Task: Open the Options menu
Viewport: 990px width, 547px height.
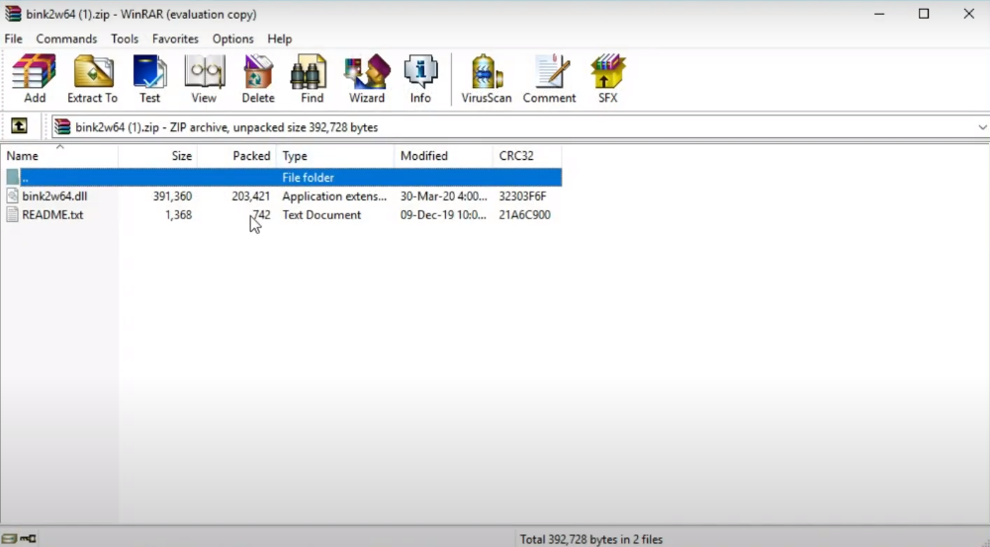Action: (233, 39)
